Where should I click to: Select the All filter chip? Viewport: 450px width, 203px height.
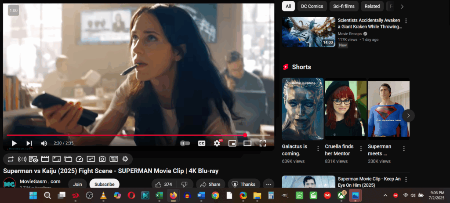[x=288, y=6]
